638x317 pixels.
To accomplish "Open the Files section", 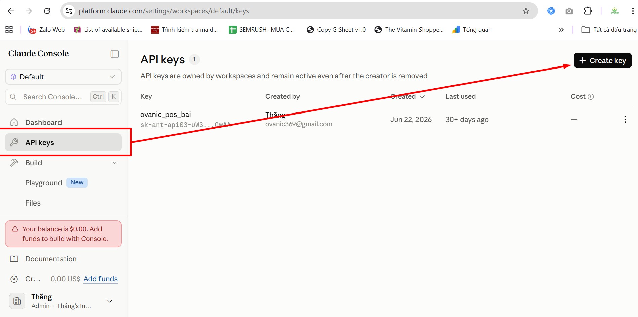I will click(x=33, y=203).
